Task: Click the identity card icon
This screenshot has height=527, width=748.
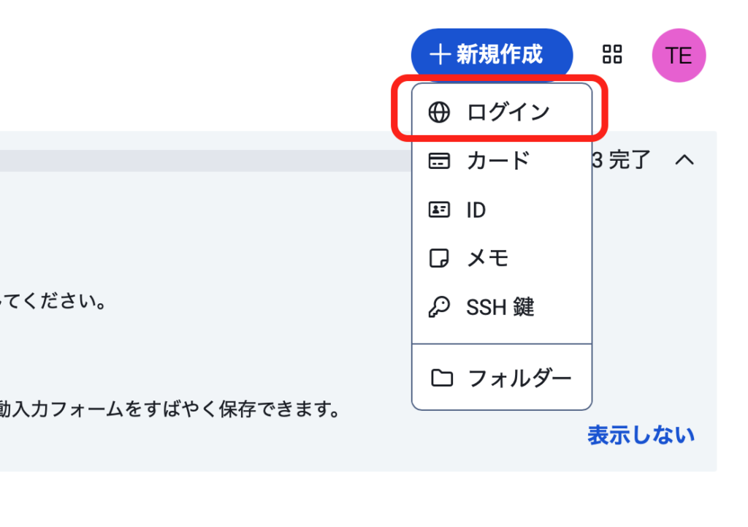Action: coord(439,210)
